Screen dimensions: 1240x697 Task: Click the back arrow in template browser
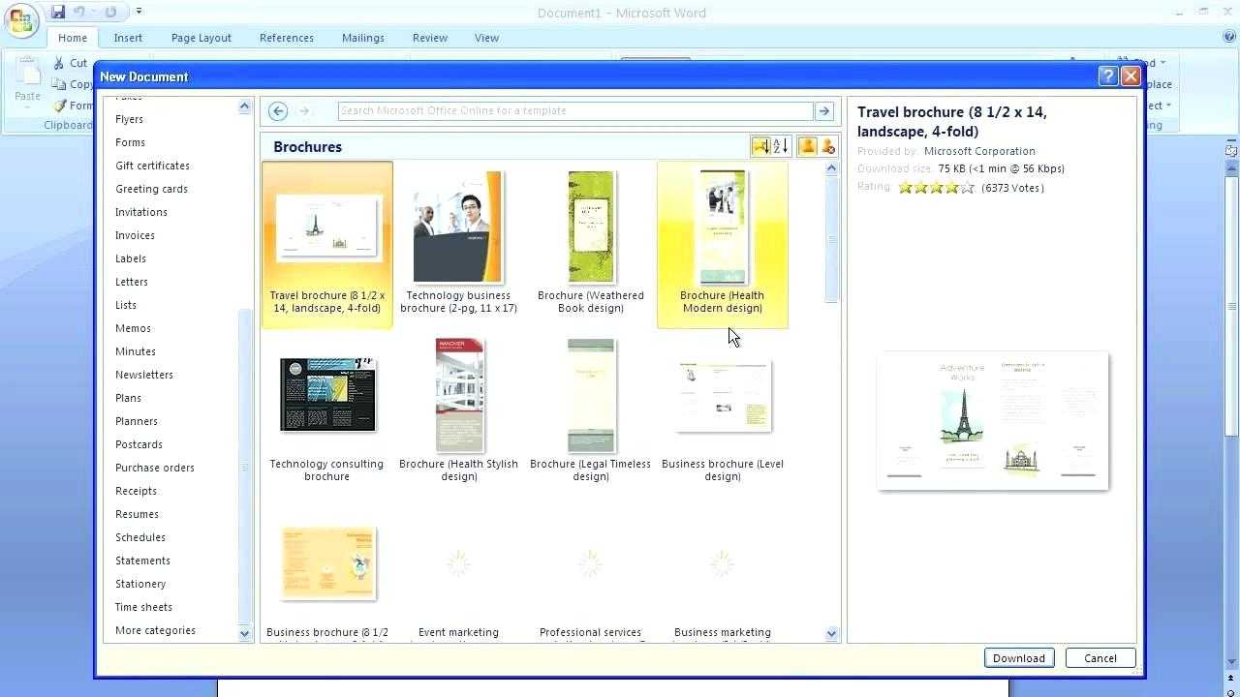(278, 111)
